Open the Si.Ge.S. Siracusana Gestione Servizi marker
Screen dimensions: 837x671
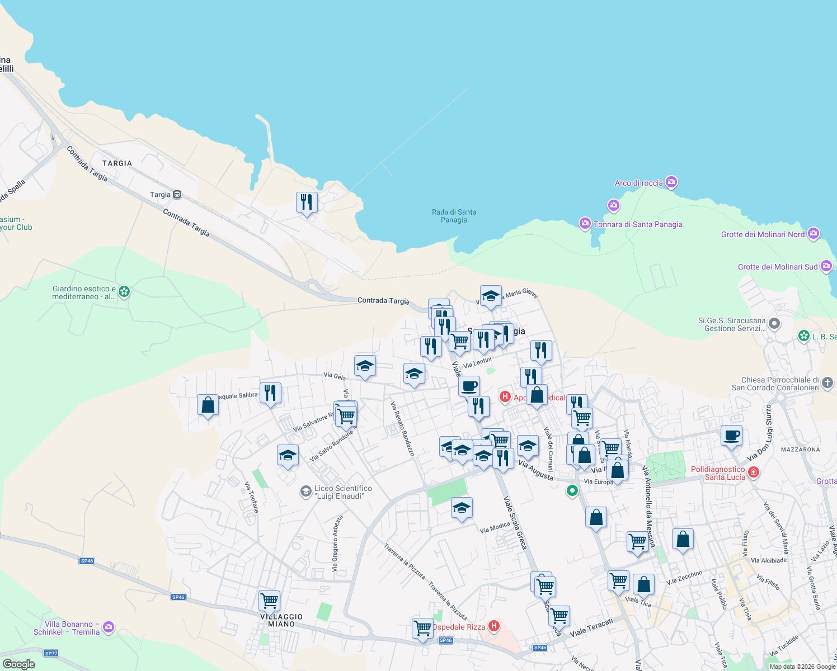point(774,324)
